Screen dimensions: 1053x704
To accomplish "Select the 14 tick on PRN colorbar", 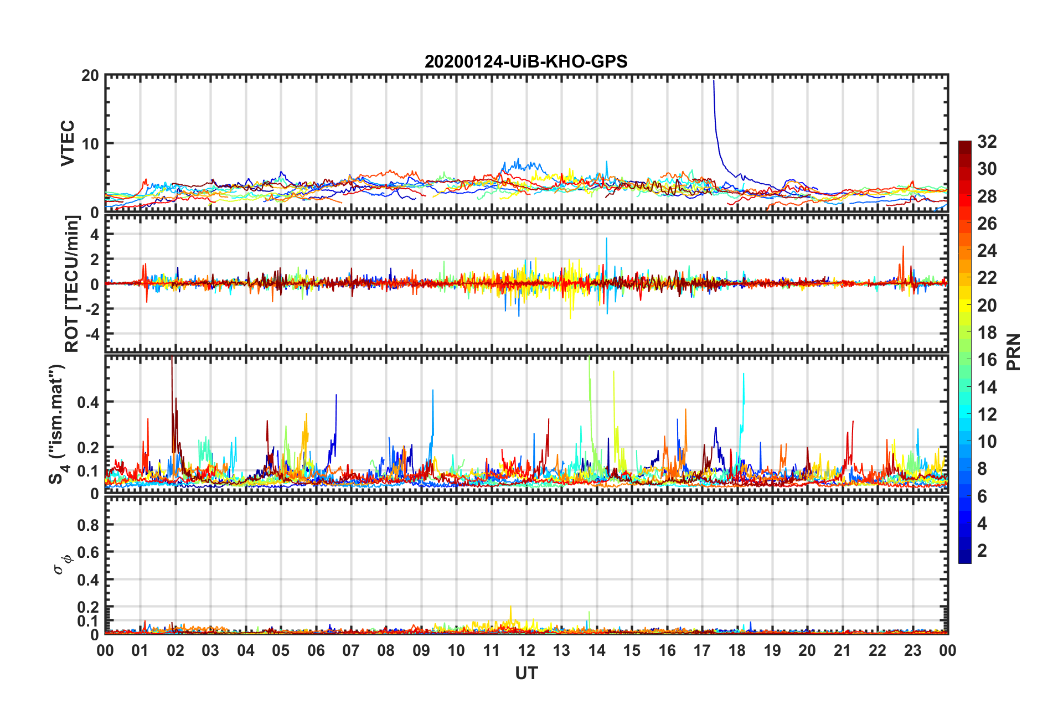I will (987, 387).
